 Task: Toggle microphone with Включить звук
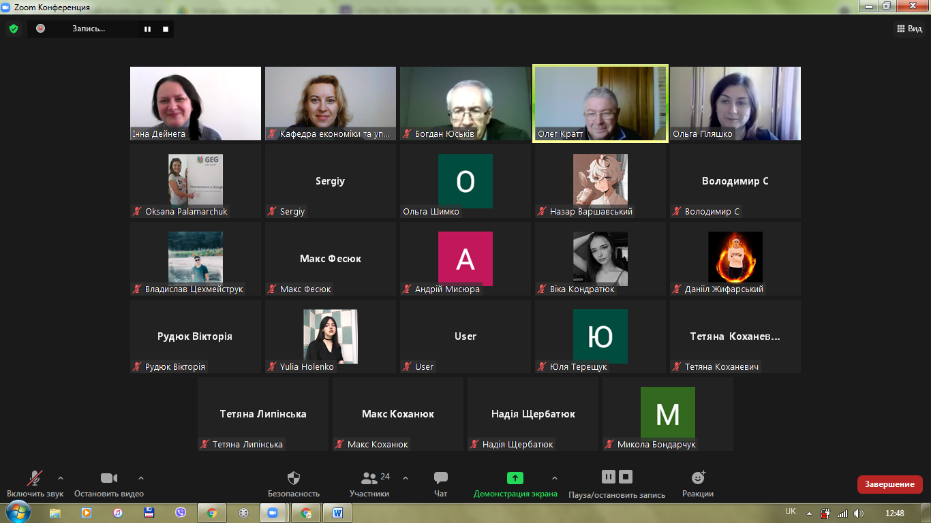pyautogui.click(x=35, y=478)
